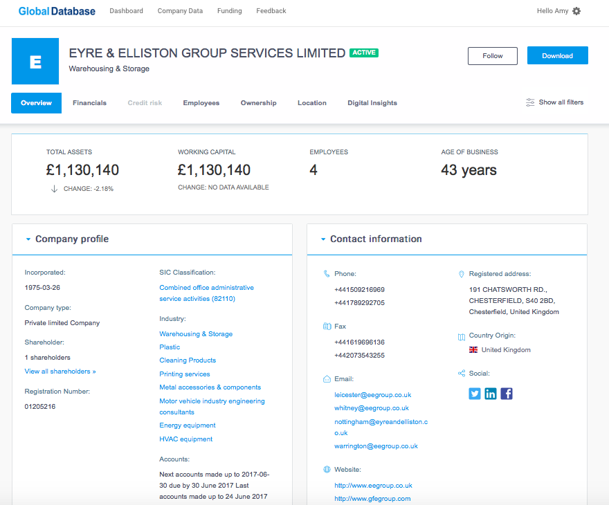Open the Company Data menu item

click(x=180, y=11)
